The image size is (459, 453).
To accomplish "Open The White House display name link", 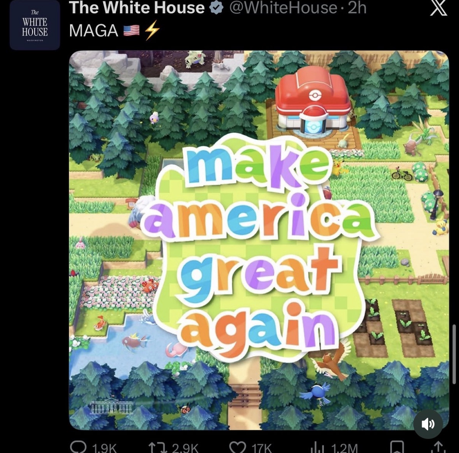I will tap(137, 8).
